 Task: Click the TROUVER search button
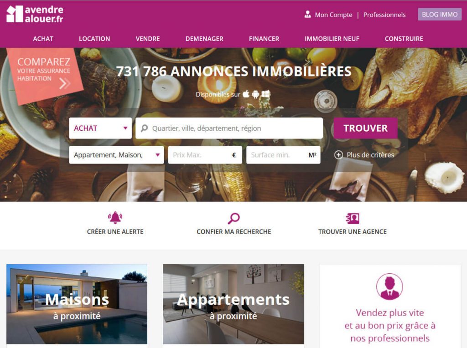[365, 128]
